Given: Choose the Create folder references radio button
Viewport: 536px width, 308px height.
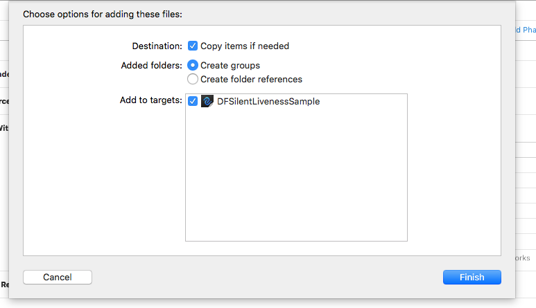Looking at the screenshot, I should [x=193, y=79].
